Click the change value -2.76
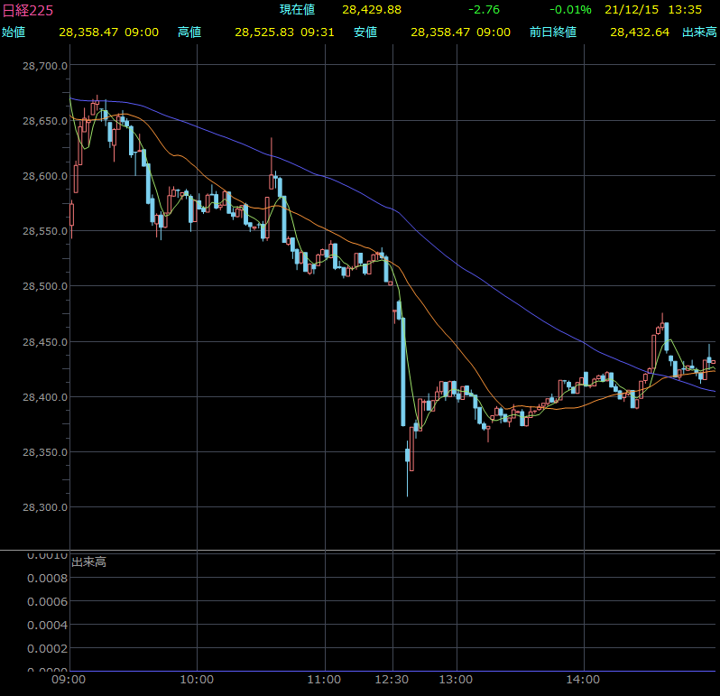 (484, 10)
